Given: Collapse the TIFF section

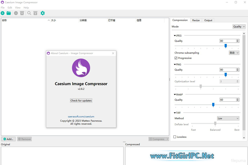Looking at the screenshot, I should pyautogui.click(x=175, y=113).
